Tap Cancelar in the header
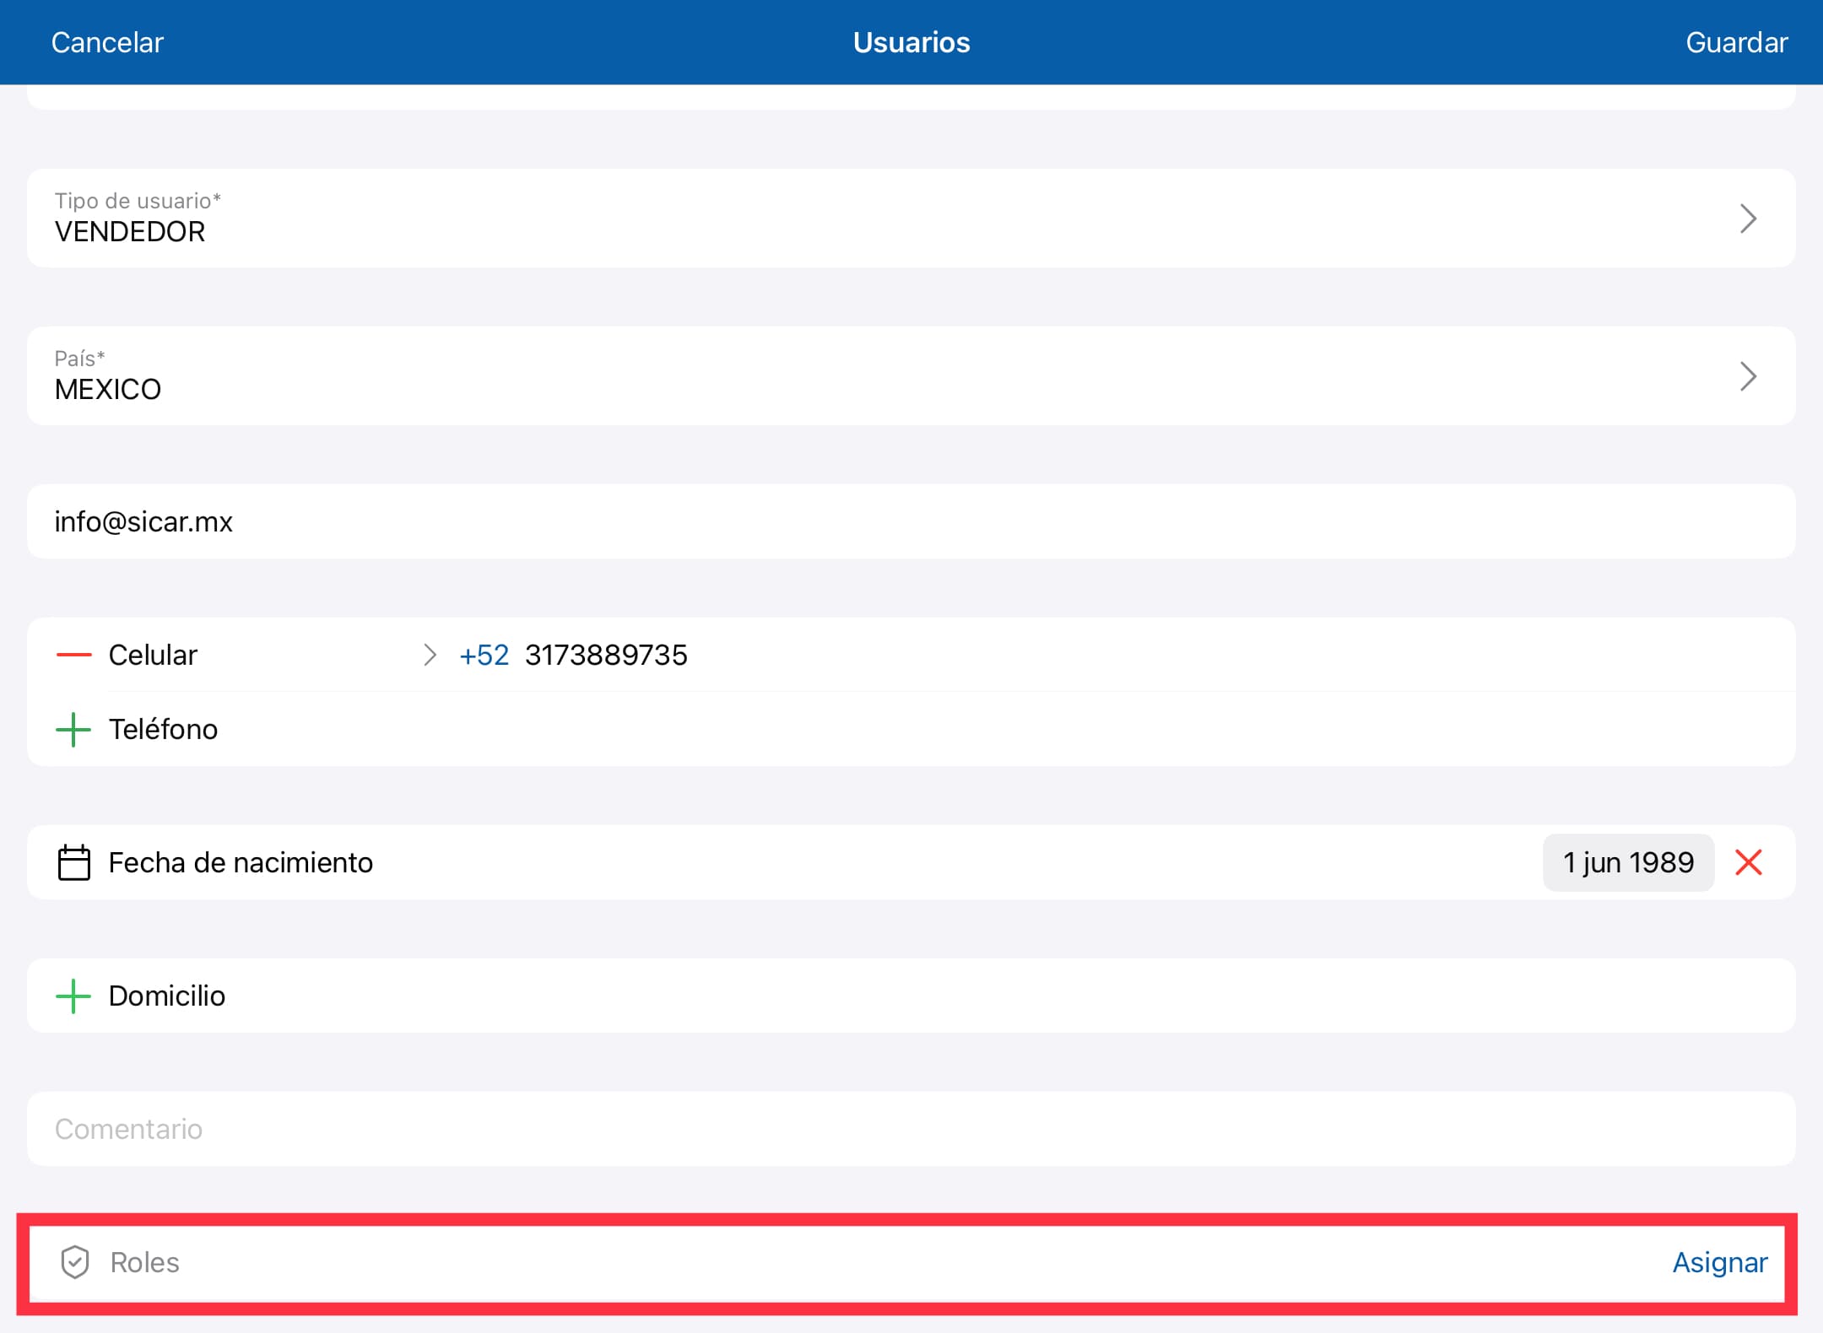Viewport: 1823px width, 1333px height. tap(107, 42)
